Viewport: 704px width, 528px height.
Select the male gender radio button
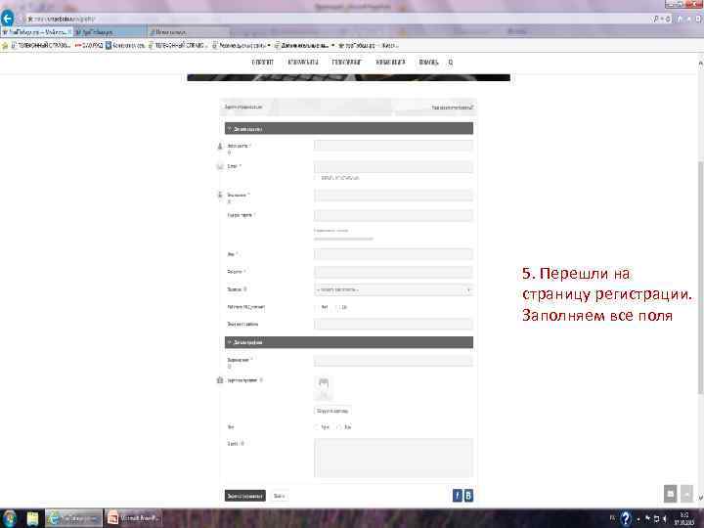(317, 427)
